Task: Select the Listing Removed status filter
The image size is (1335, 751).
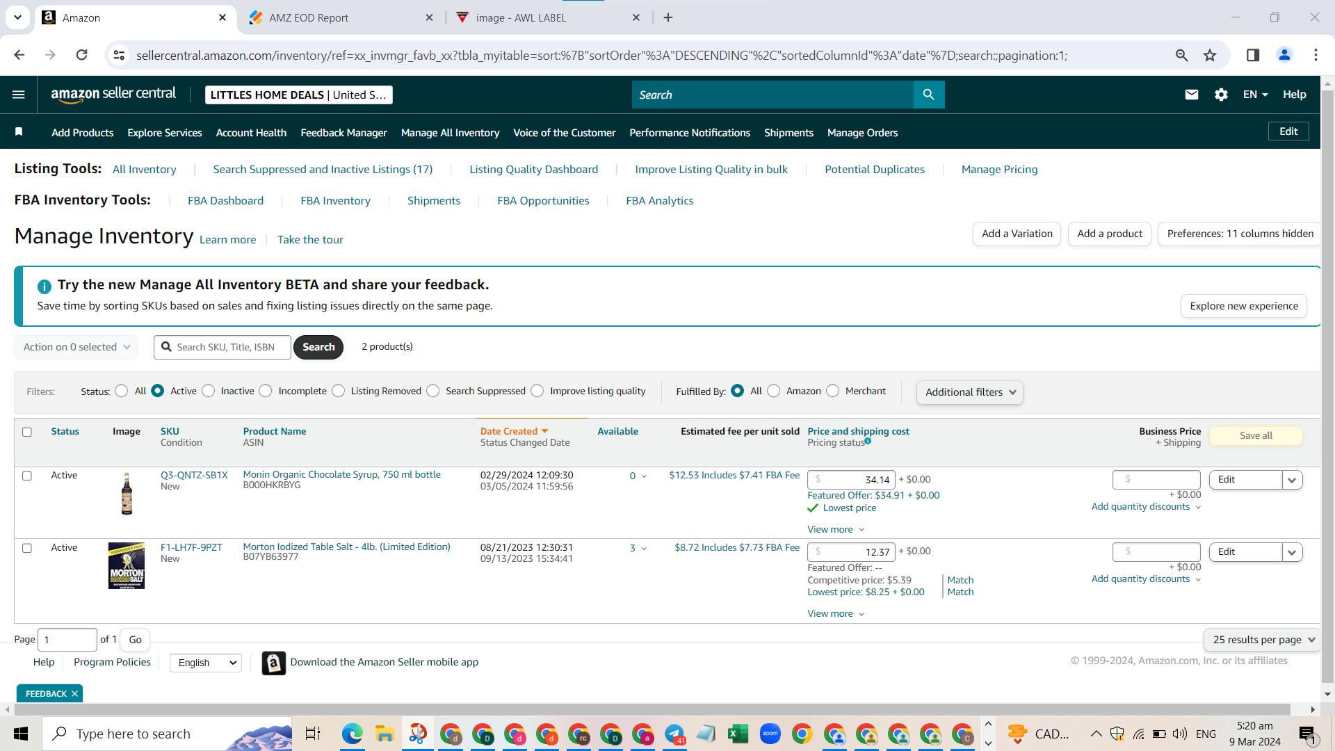Action: click(x=339, y=391)
